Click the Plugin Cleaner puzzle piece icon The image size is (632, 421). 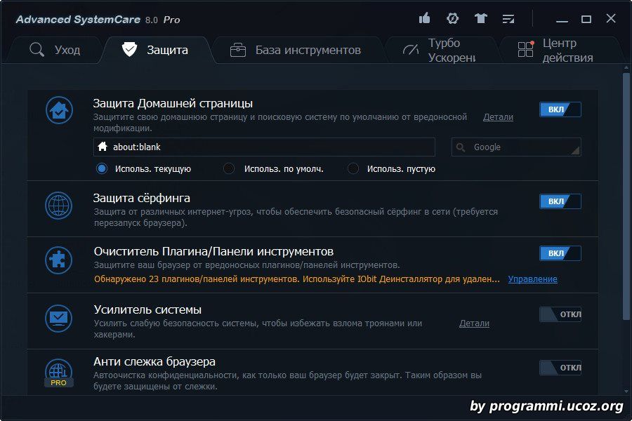point(59,259)
